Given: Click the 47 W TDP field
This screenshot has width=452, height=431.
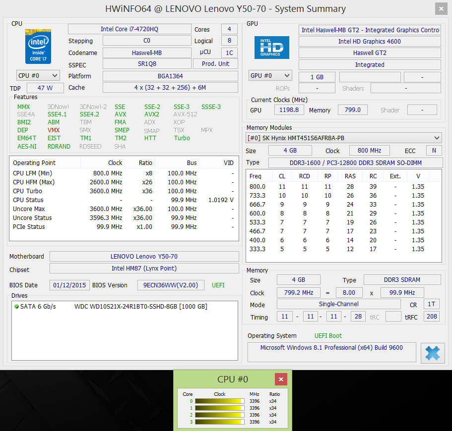Looking at the screenshot, I should [x=45, y=88].
